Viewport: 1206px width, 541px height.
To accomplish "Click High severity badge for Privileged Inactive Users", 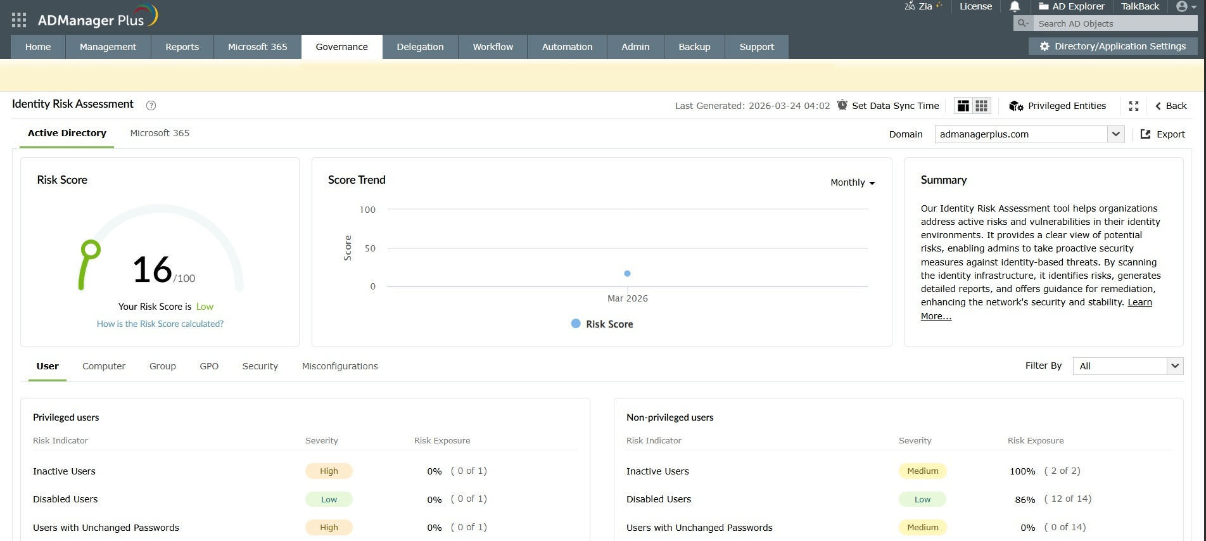I will 329,471.
